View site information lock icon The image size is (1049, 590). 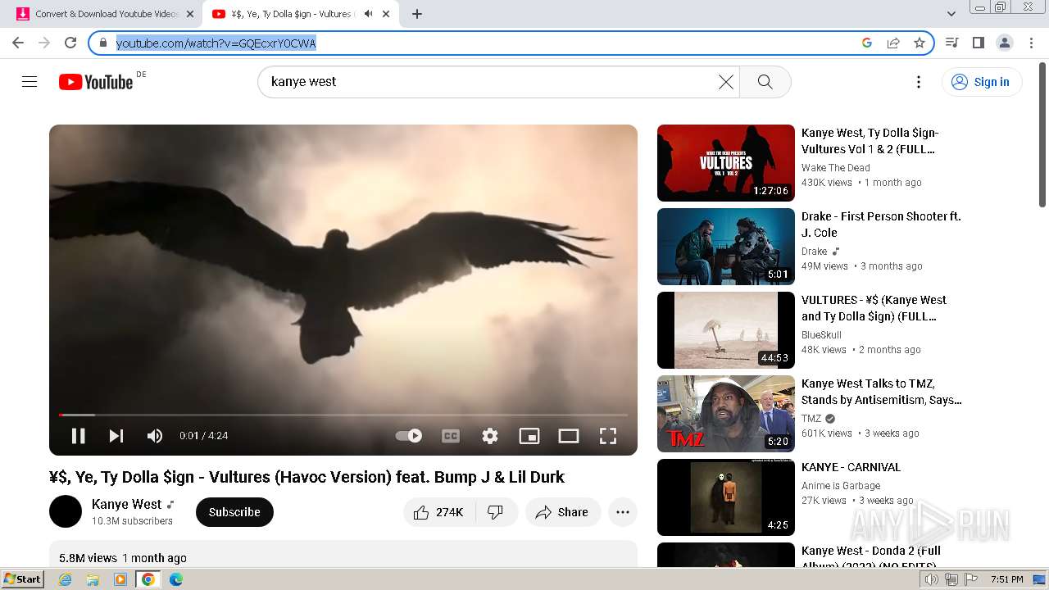(102, 43)
